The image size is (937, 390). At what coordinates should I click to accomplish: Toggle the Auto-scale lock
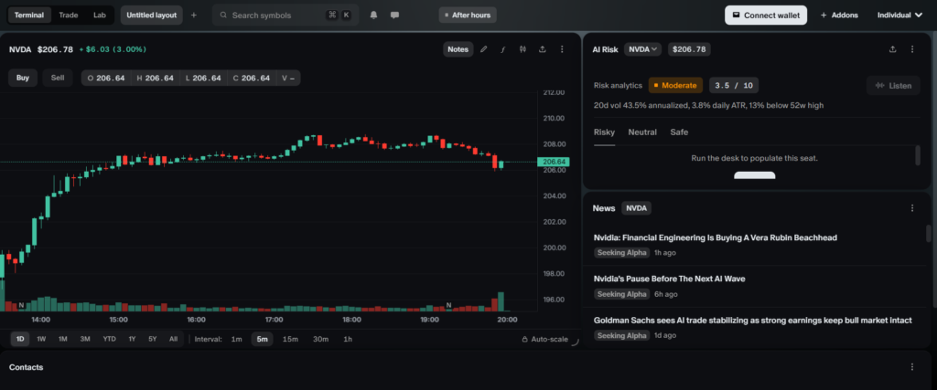pyautogui.click(x=545, y=340)
